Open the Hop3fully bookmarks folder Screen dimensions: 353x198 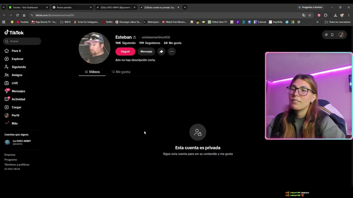coord(276,22)
